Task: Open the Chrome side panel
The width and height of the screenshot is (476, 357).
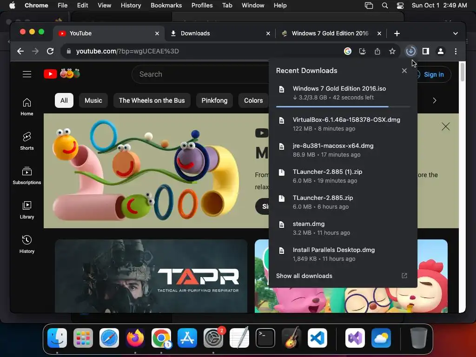Action: tap(426, 51)
